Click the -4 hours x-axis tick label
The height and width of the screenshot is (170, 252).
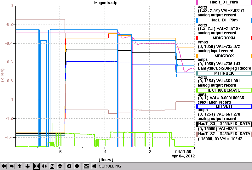(105, 152)
